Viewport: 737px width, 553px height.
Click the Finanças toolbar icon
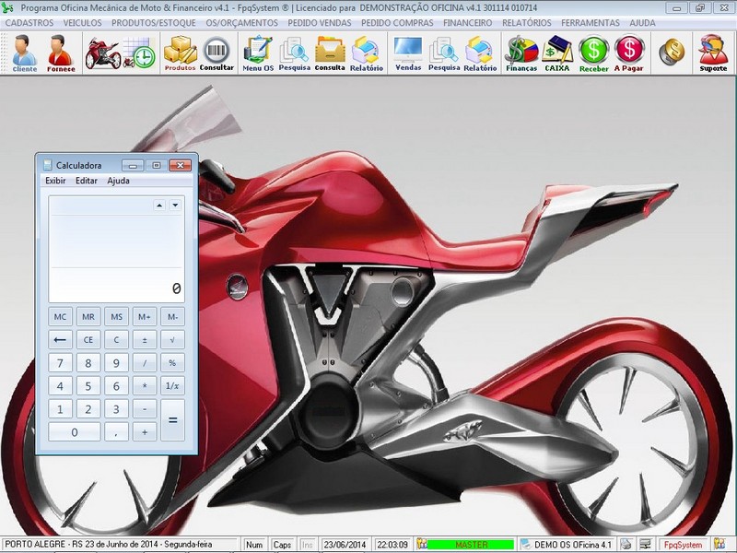(521, 53)
